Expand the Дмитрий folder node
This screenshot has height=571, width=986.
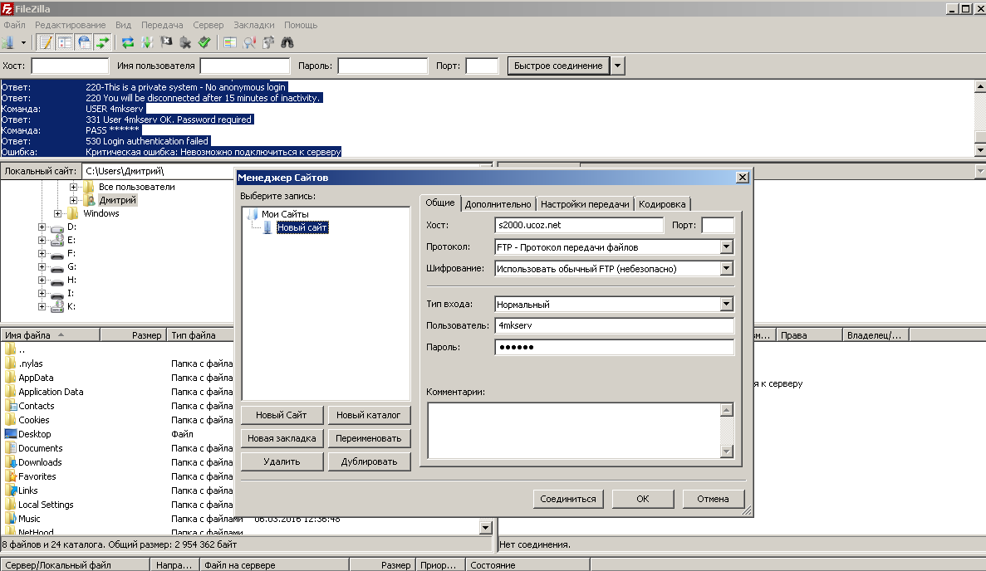tap(73, 200)
